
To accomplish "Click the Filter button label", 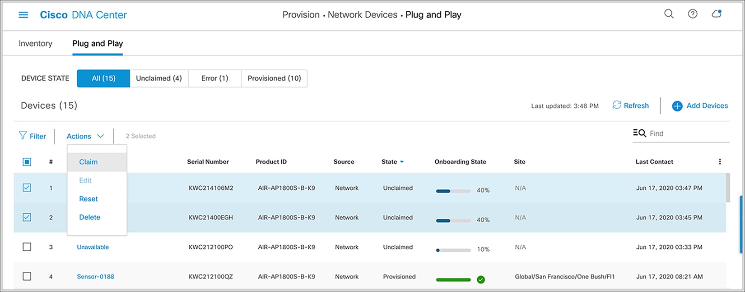I will click(38, 136).
